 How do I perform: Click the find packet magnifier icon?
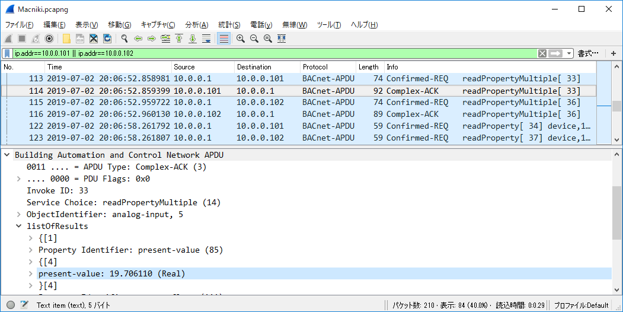pos(124,39)
